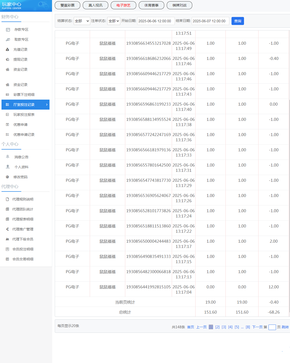
Task: Click the person icon for 个人资料
Action: click(8, 167)
